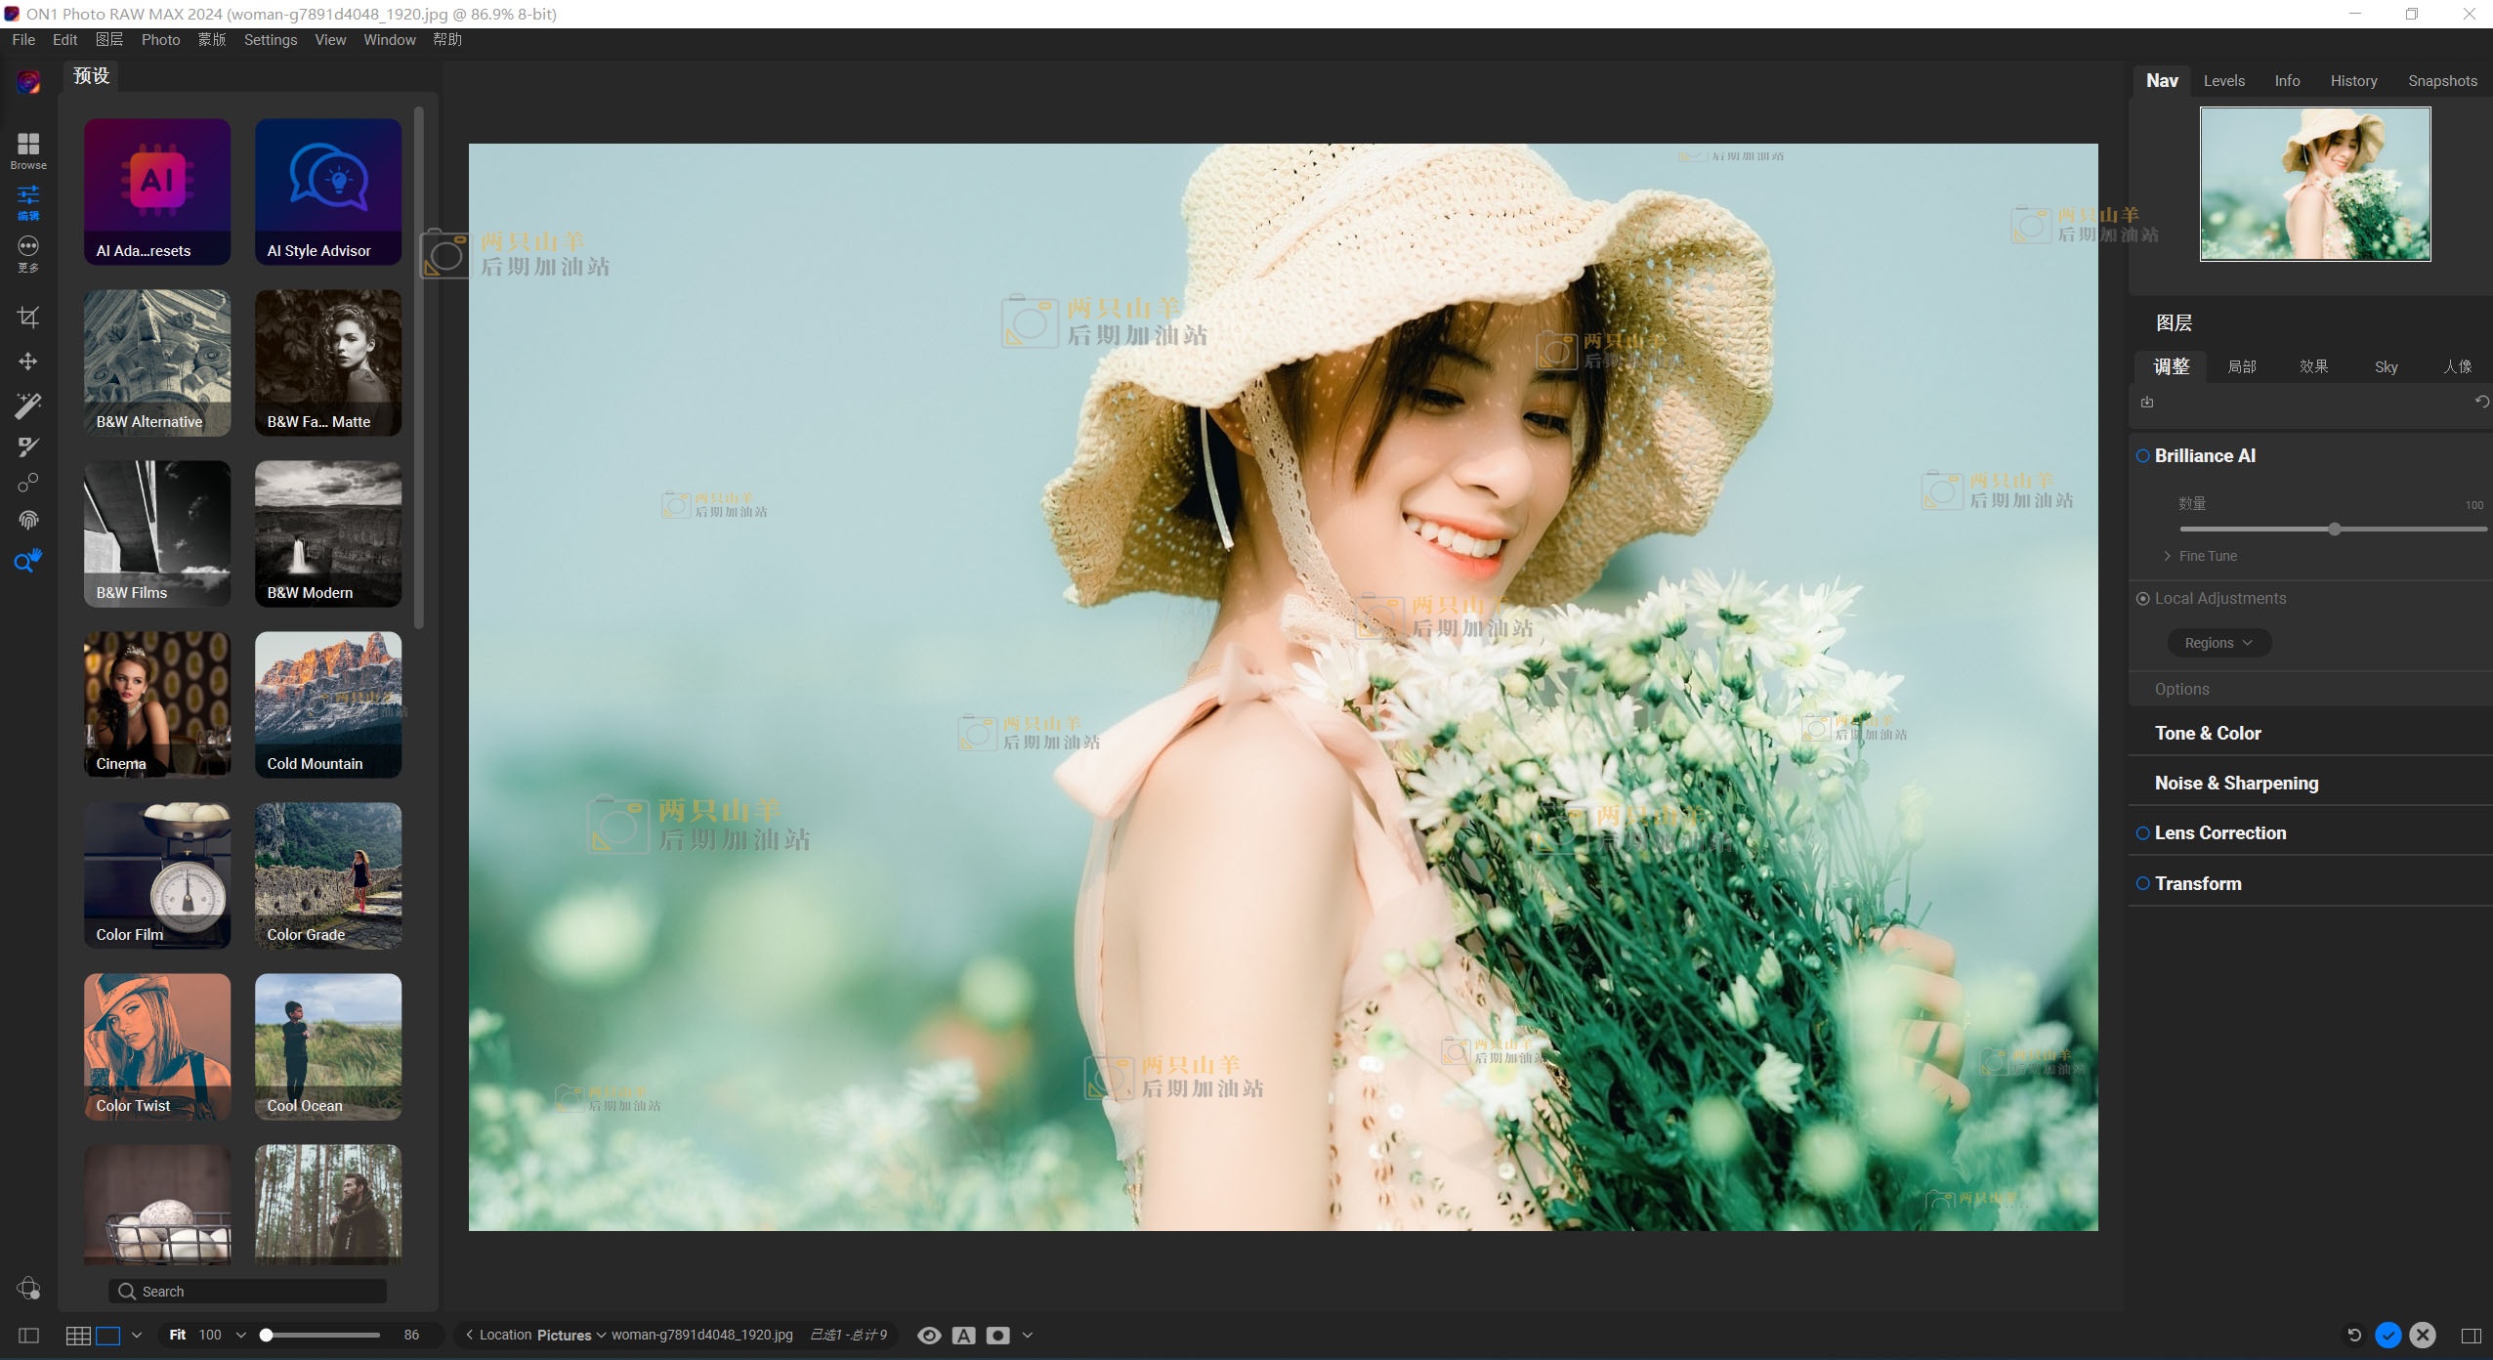Open the Browse module
Screen dimensions: 2493x1360
tap(28, 149)
